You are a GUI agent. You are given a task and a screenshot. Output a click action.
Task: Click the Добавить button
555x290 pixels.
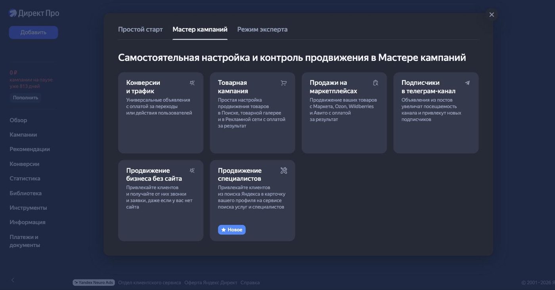[33, 32]
